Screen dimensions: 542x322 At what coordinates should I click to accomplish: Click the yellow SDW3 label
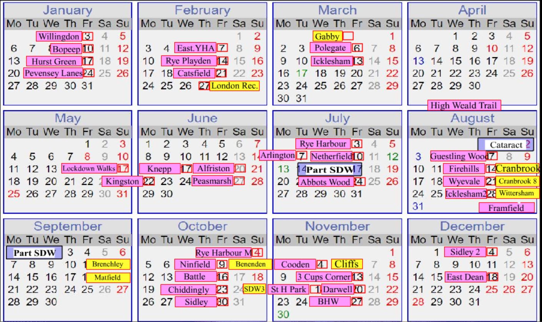click(x=254, y=289)
